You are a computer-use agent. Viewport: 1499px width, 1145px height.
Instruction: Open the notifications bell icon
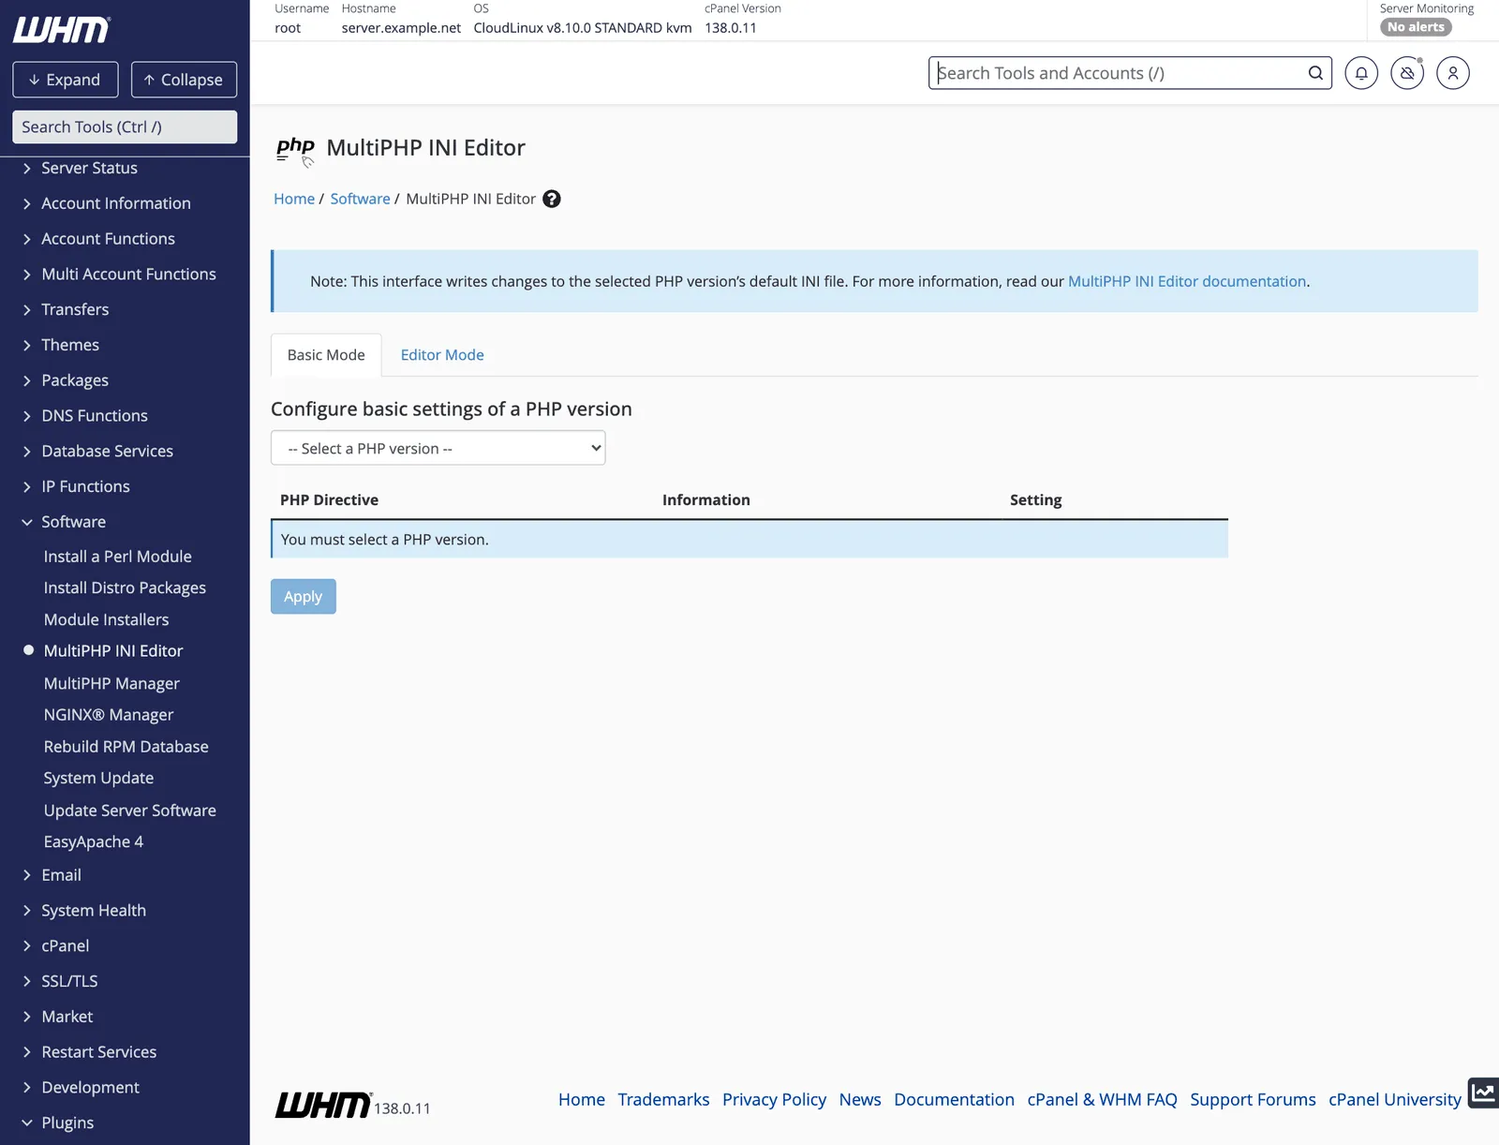pyautogui.click(x=1361, y=73)
